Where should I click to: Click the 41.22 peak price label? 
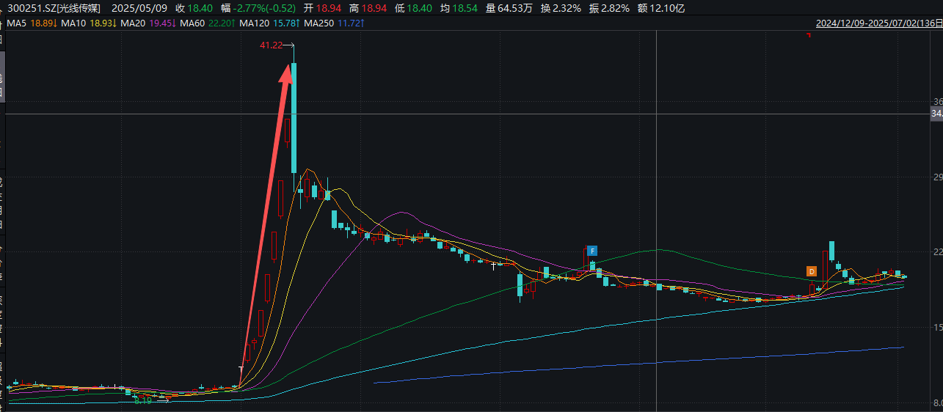(x=270, y=45)
